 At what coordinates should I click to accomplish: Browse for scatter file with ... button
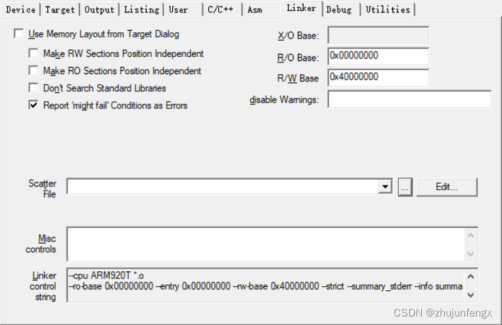point(405,187)
